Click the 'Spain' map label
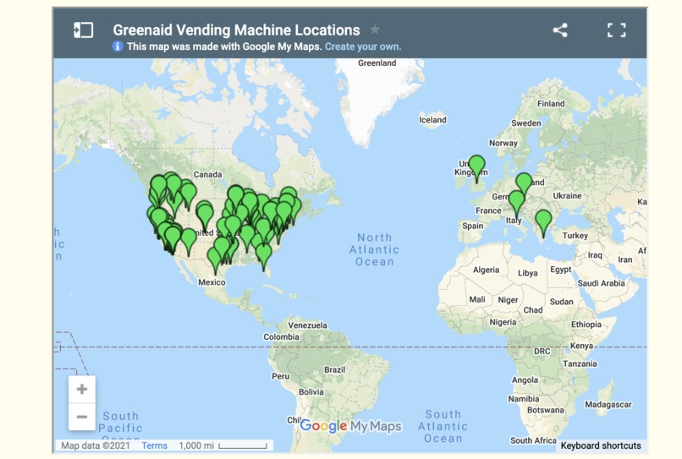Viewport: 682px width, 459px height. (x=473, y=226)
